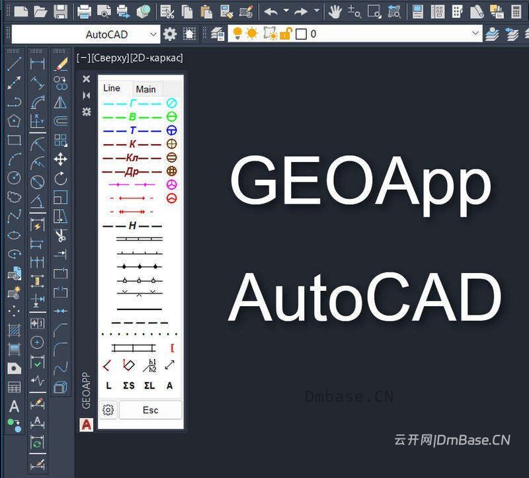Select the Move tool
Image resolution: width=529 pixels, height=478 pixels.
pyautogui.click(x=60, y=159)
